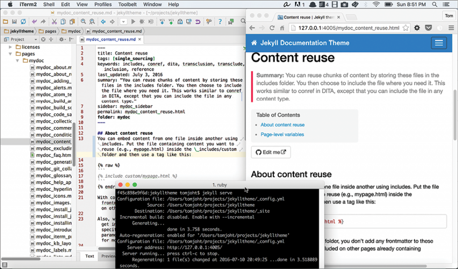
Task: Click the address bar URL field
Action: pos(349,28)
